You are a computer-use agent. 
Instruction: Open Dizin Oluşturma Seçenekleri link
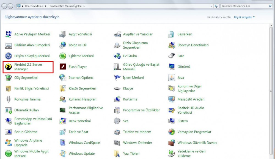point(135,45)
